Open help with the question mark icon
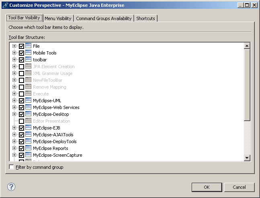Viewport: 260px width, 198px height. click(x=11, y=187)
